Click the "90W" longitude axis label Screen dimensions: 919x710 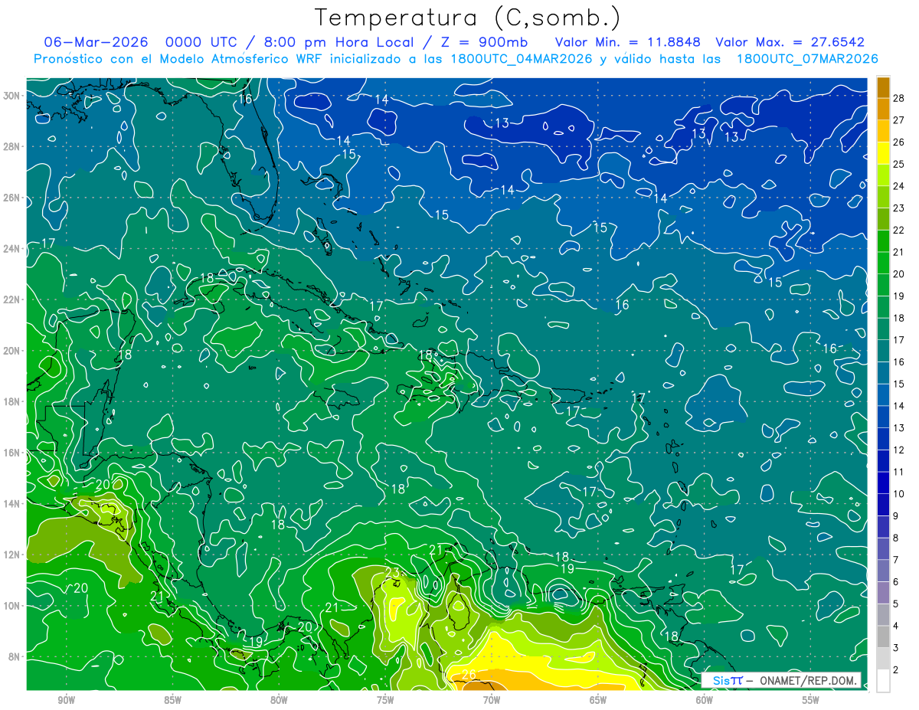tap(66, 700)
